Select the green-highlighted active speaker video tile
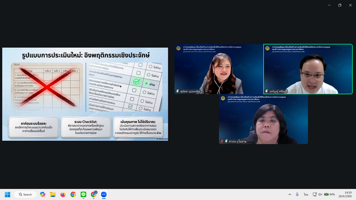Image resolution: width=356 pixels, height=200 pixels. pos(308,69)
